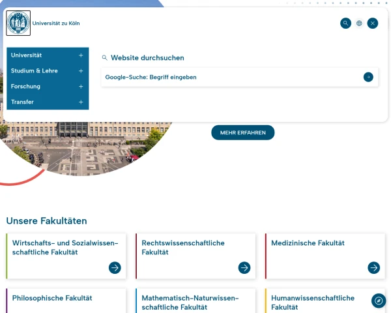
Task: Expand the Universität menu plus sign
Action: click(81, 55)
